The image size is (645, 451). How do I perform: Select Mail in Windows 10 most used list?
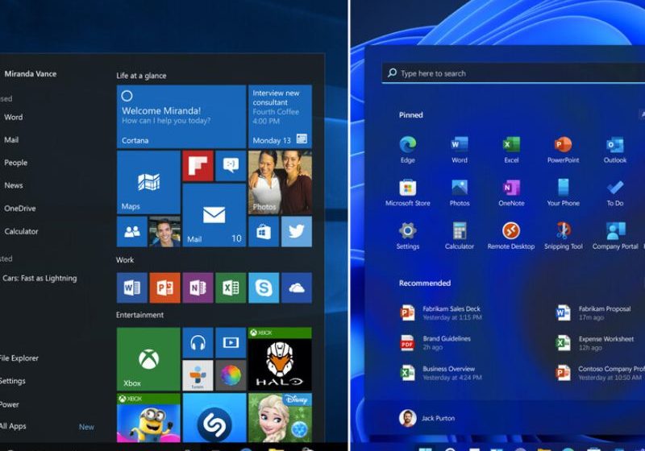(11, 139)
